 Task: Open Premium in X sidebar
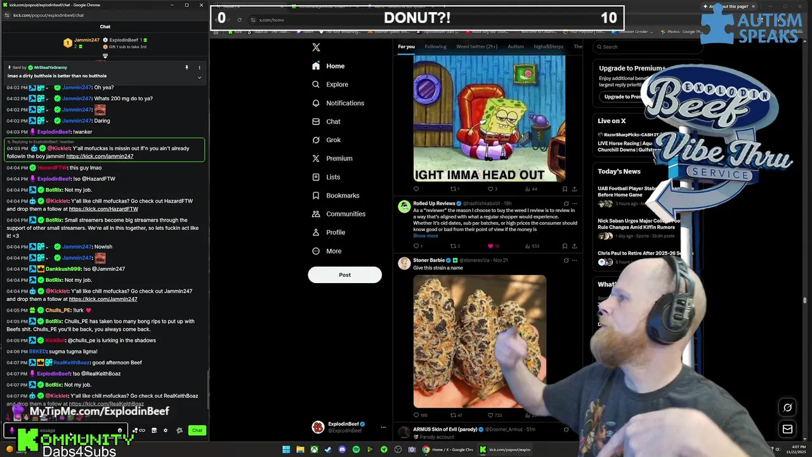332,158
